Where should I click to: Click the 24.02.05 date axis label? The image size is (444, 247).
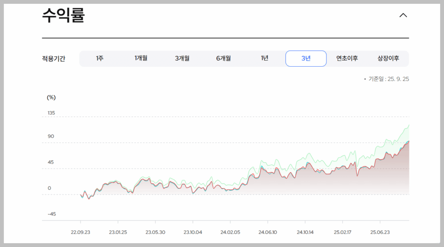[230, 232]
